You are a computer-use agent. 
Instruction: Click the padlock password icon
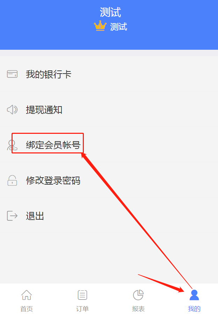(12, 180)
